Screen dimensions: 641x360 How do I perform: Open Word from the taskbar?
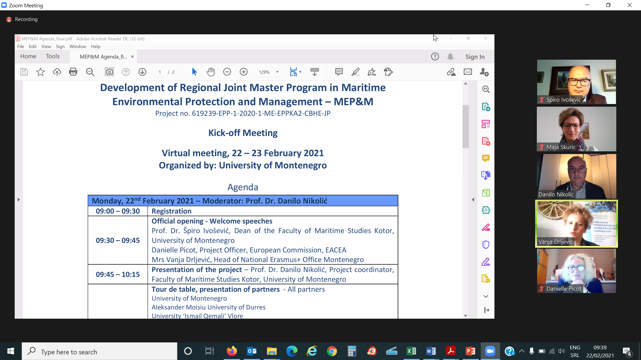(x=431, y=351)
